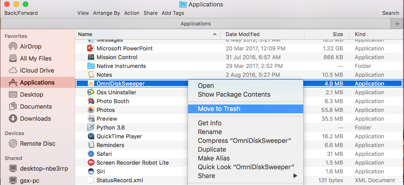The height and width of the screenshot is (185, 404).
Task: Sort by the Size column header
Action: click(x=327, y=34)
